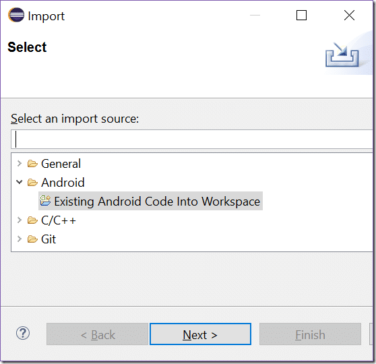Screen dimensions: 376x364
Task: Close the Import dialog
Action: pos(349,16)
